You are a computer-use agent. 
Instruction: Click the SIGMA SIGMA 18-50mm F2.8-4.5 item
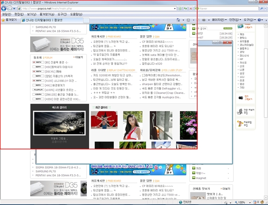(58, 167)
